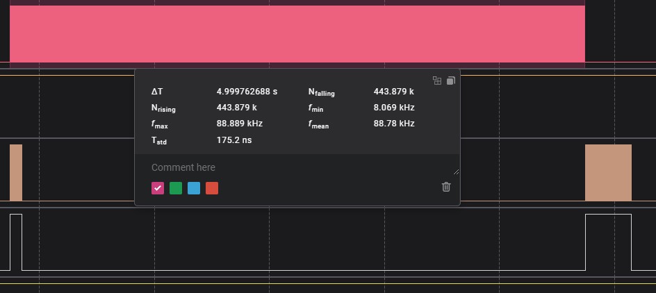The width and height of the screenshot is (656, 293).
Task: Click the T std value 175.2 ns
Action: (234, 140)
